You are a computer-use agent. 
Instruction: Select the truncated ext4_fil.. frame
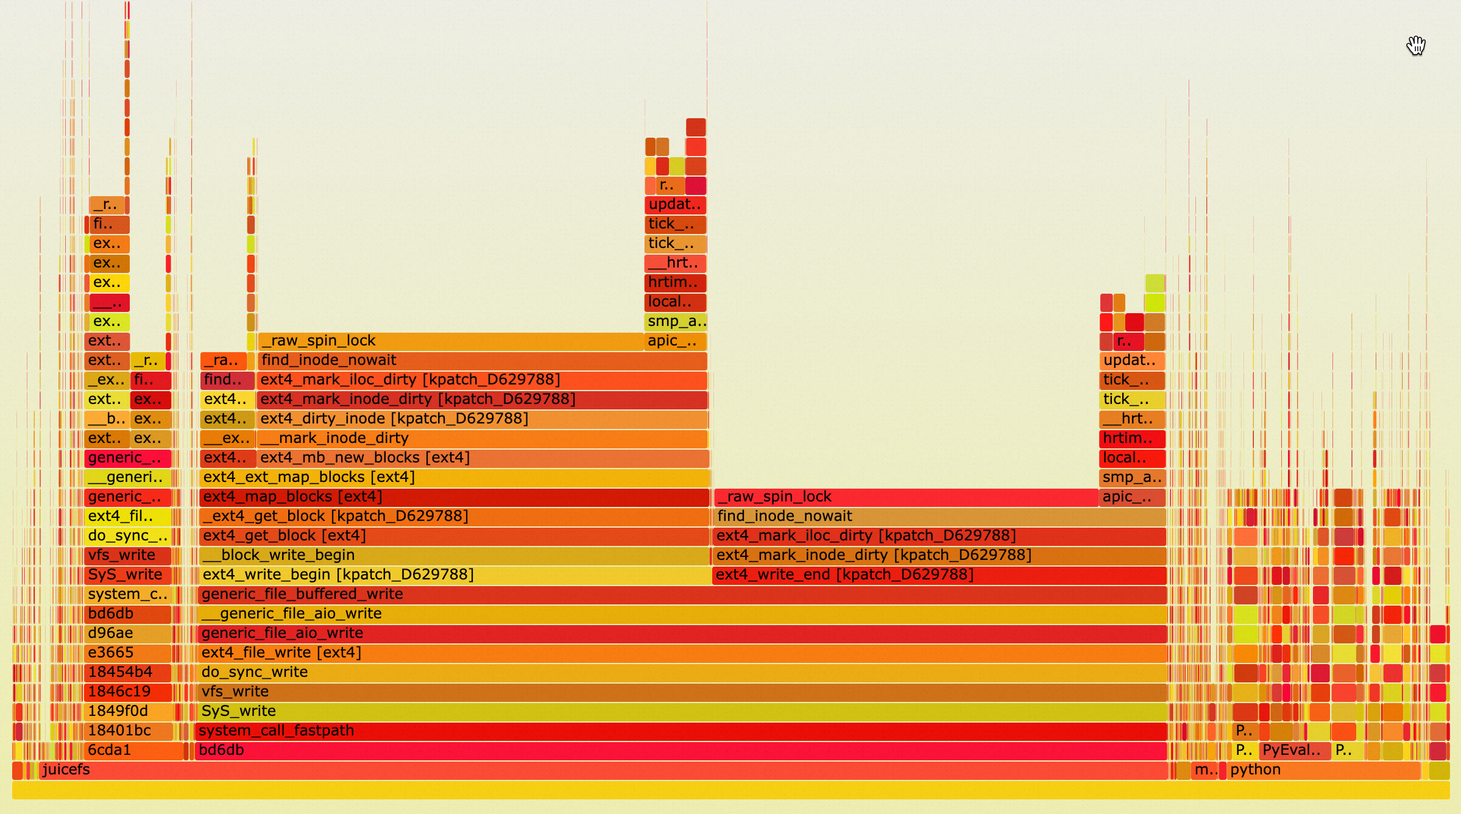128,517
